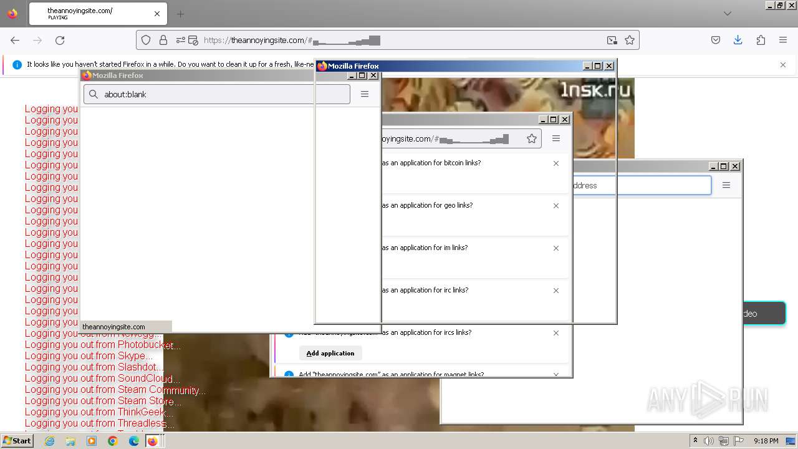Show hidden system tray icons
Screen dimensions: 798x449
(x=695, y=441)
